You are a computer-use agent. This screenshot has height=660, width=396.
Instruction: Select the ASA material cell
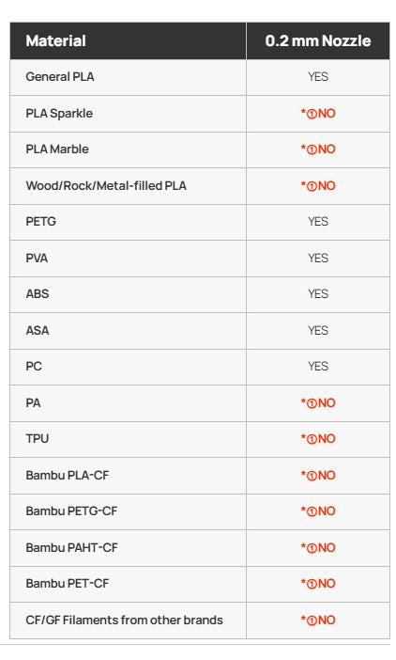pos(128,330)
